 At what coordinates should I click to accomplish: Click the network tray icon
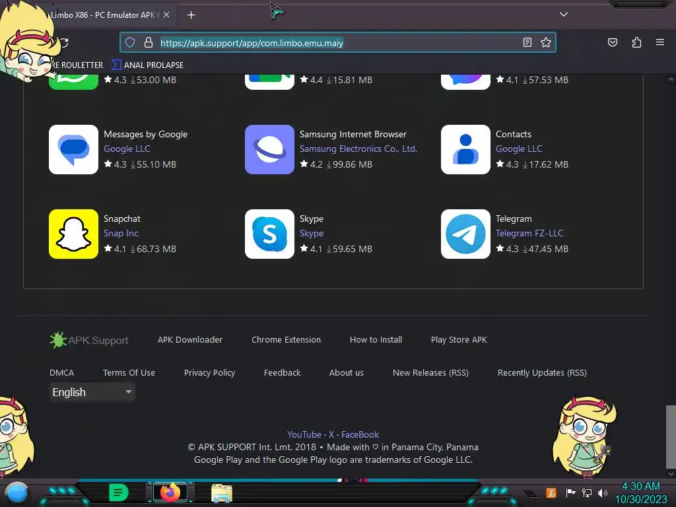click(587, 492)
